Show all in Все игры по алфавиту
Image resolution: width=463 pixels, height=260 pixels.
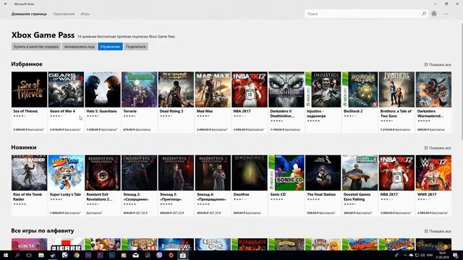pos(438,231)
